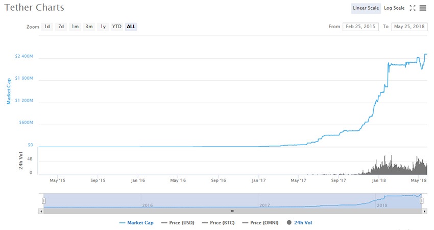Click the navigator left range handle
The image size is (434, 230).
[x=44, y=200]
